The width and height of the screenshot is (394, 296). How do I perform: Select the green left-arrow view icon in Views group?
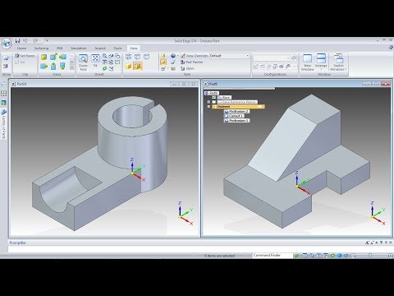pos(62,57)
